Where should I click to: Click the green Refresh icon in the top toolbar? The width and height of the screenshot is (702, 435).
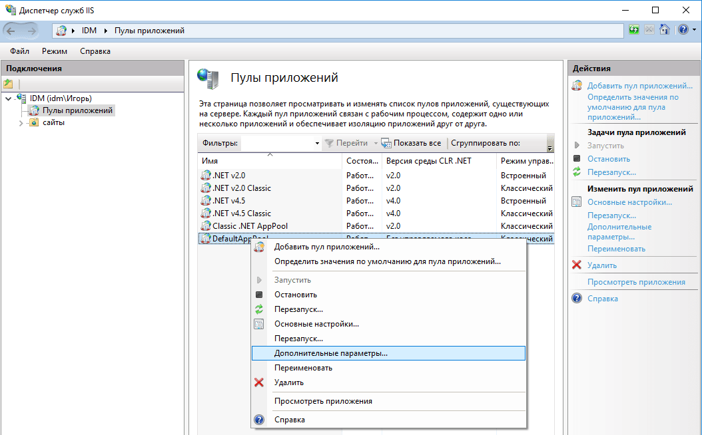click(x=633, y=30)
